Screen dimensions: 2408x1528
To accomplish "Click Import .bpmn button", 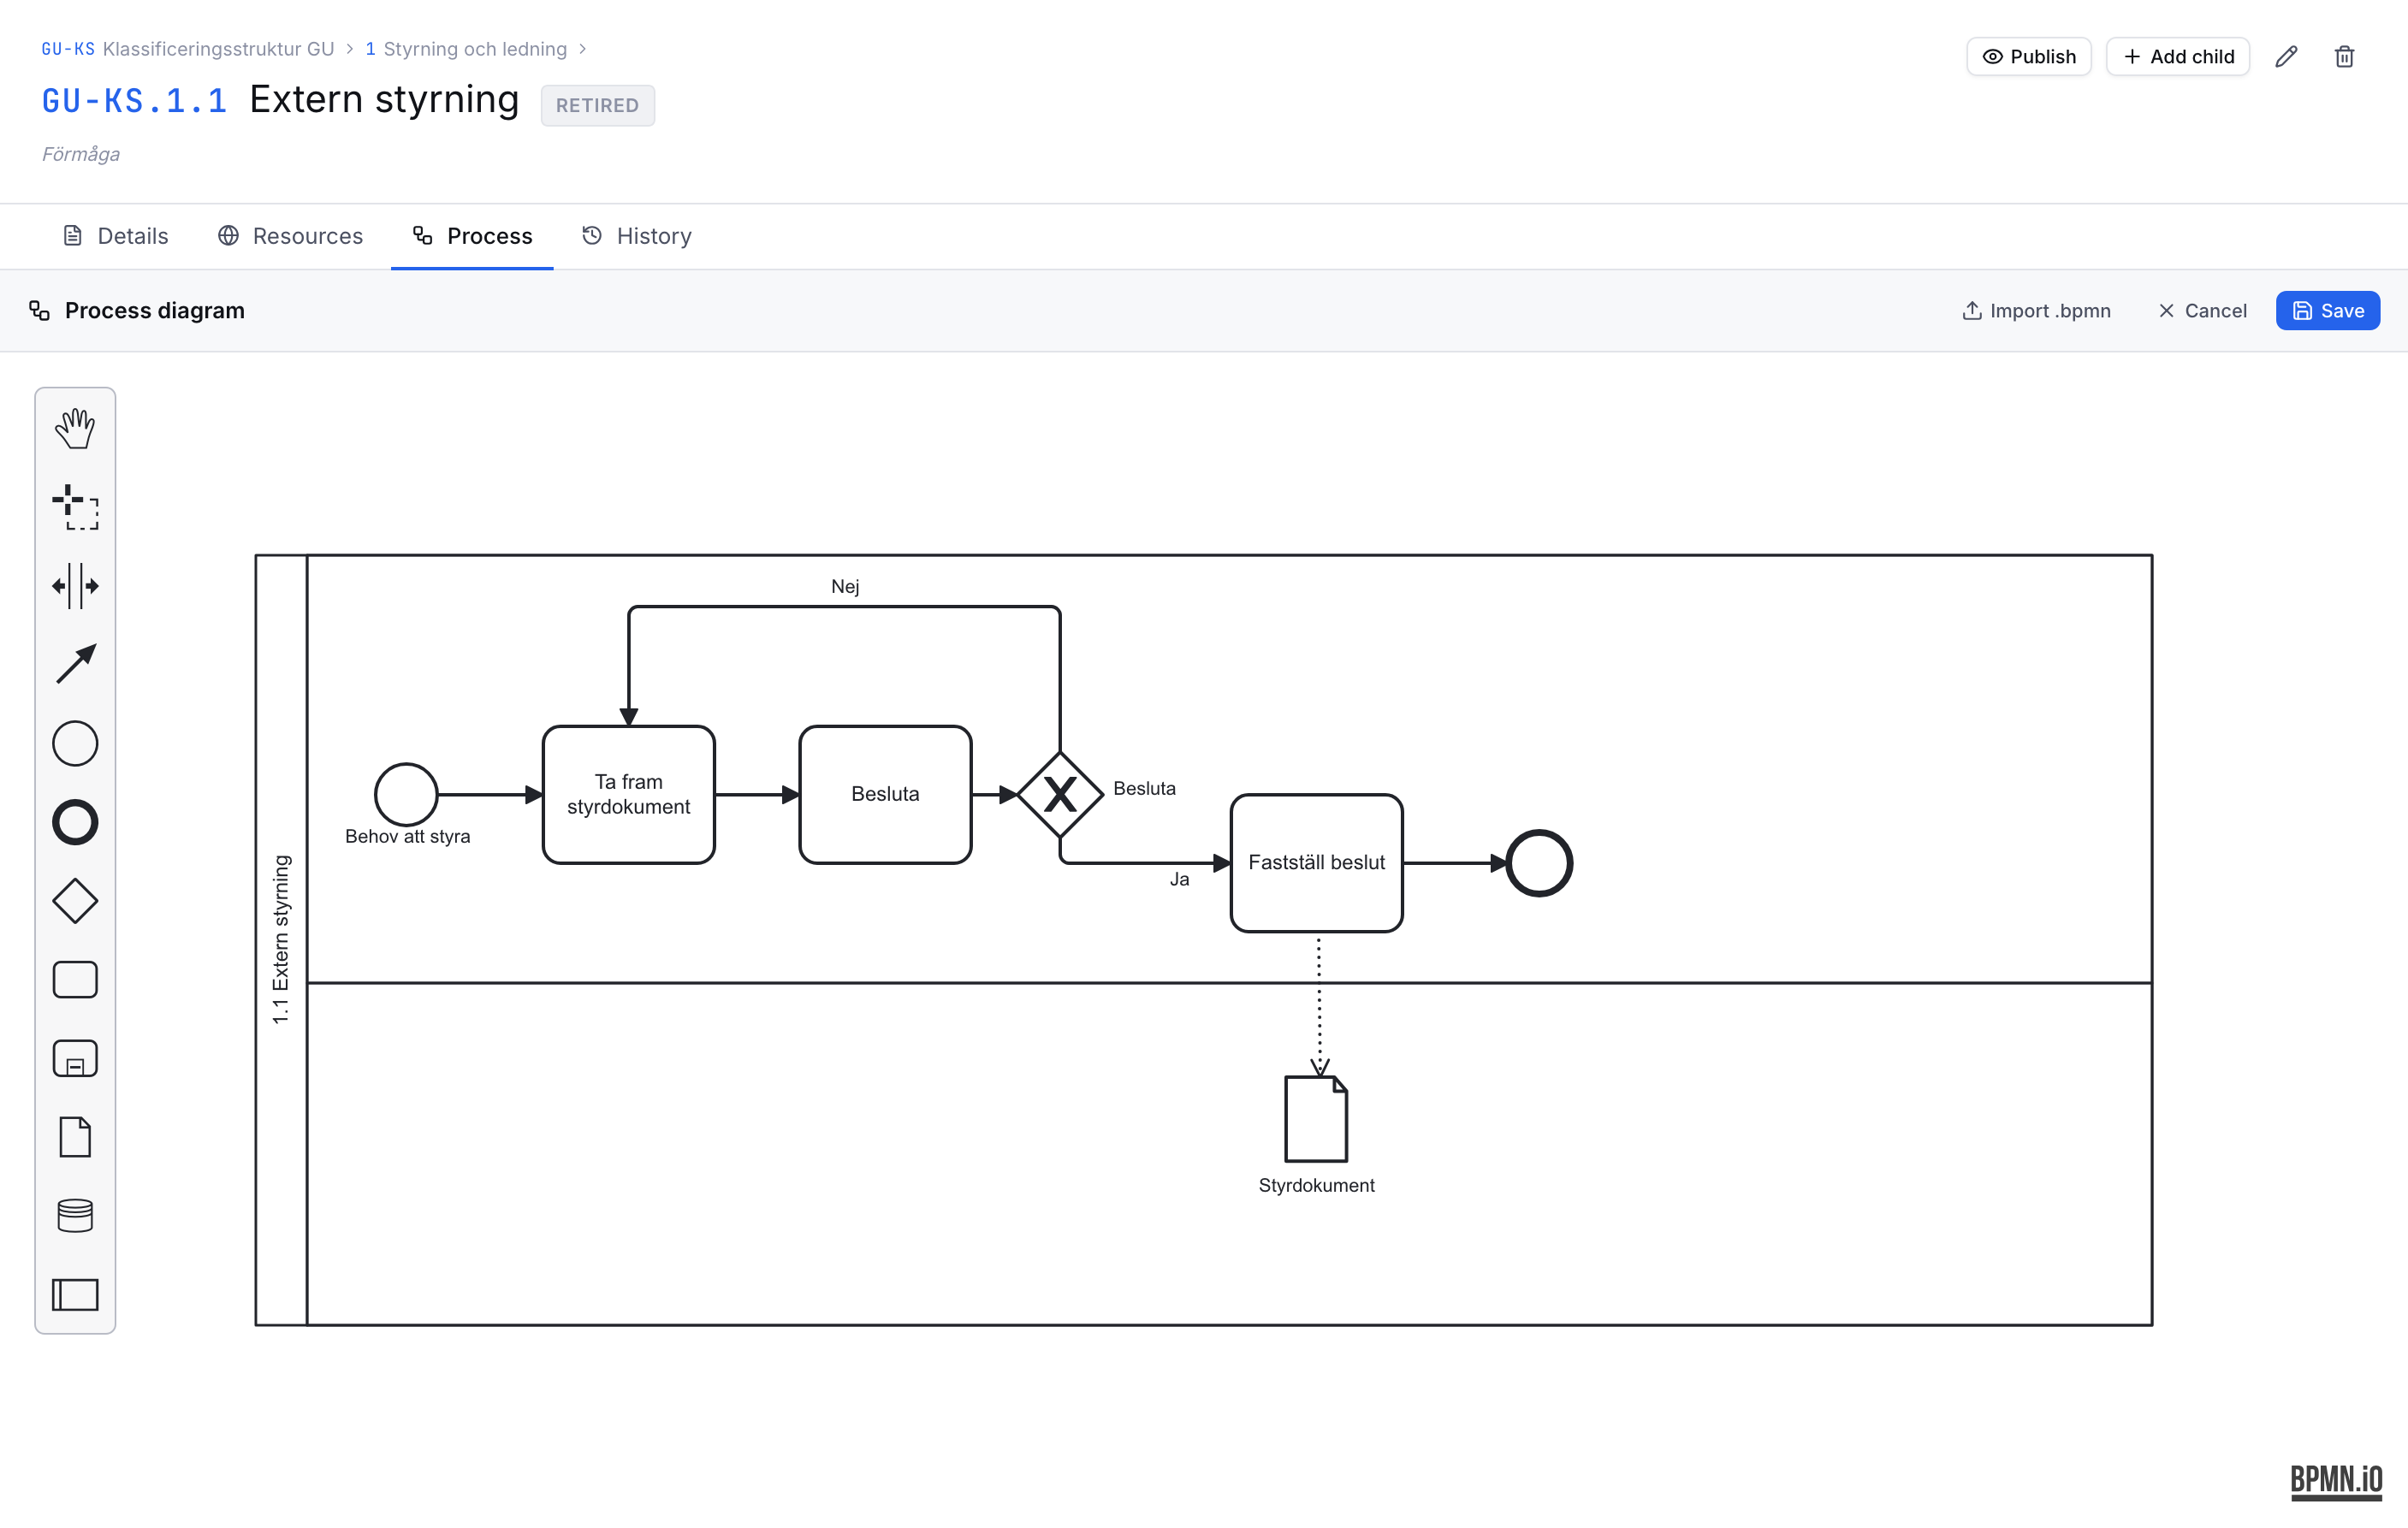I will (x=2036, y=311).
